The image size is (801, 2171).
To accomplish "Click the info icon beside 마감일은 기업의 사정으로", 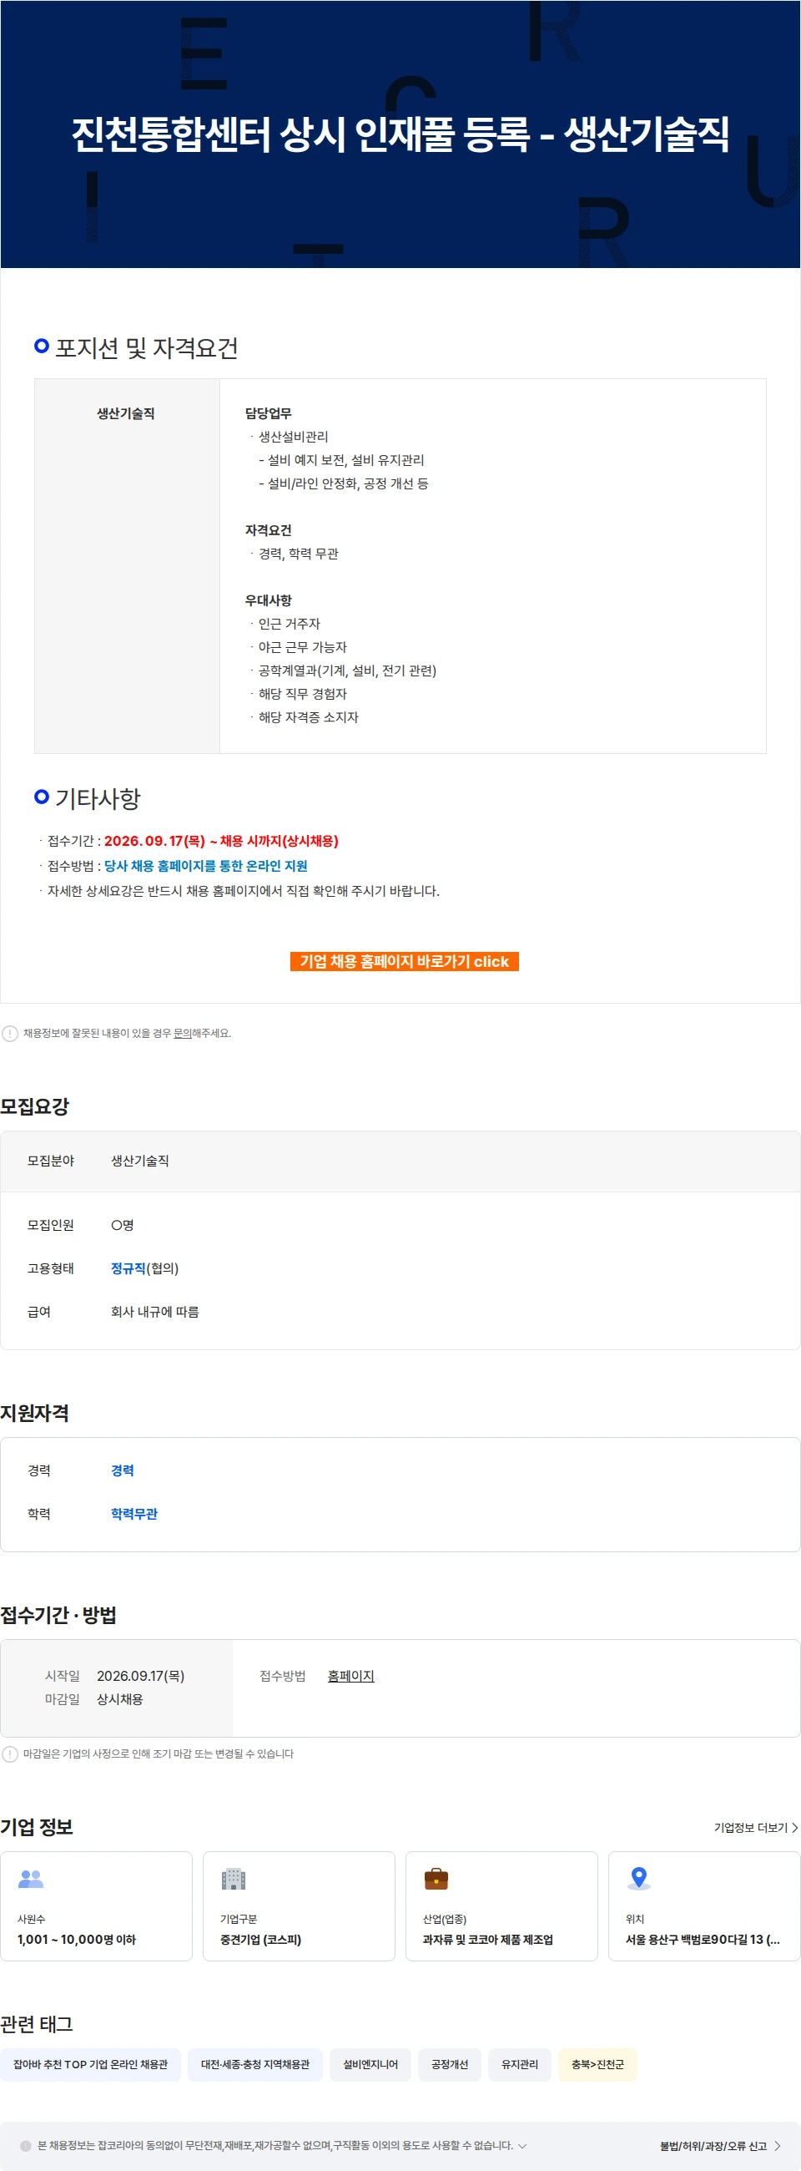I will 10,1753.
